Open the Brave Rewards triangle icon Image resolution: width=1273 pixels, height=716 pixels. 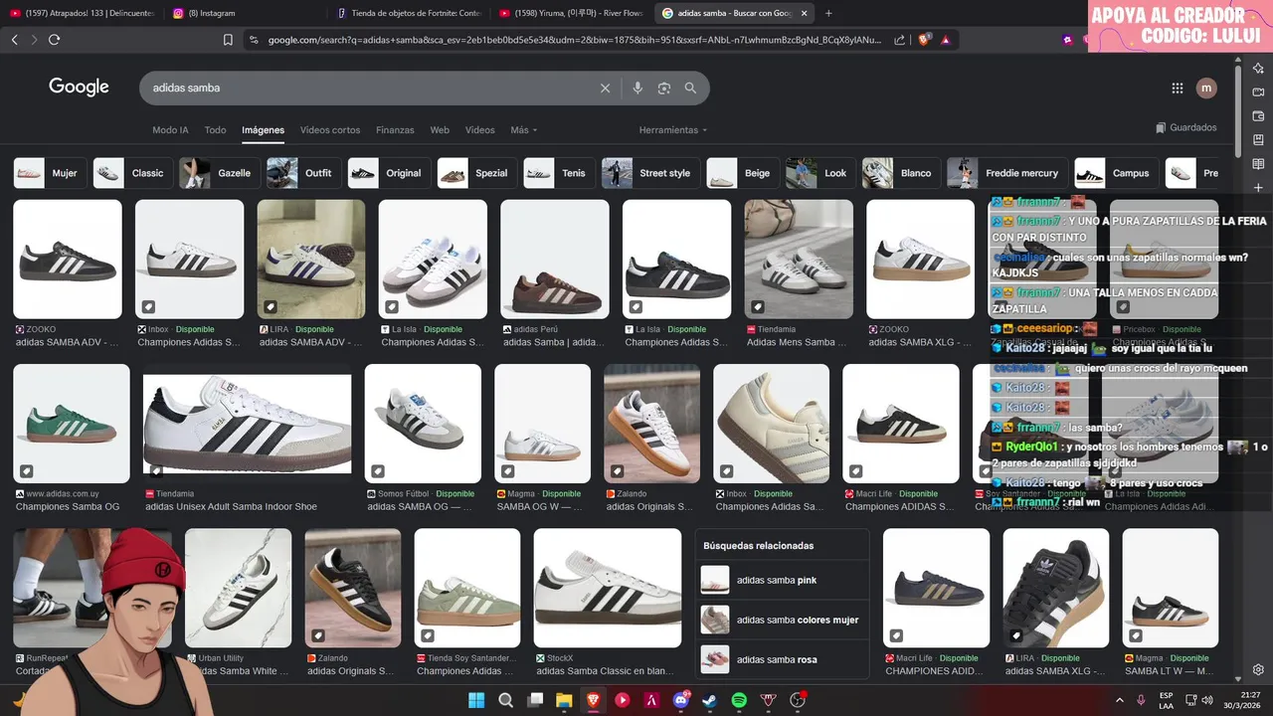[945, 40]
